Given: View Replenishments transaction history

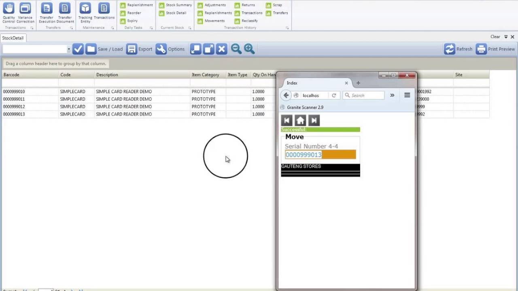Looking at the screenshot, I should 214,13.
